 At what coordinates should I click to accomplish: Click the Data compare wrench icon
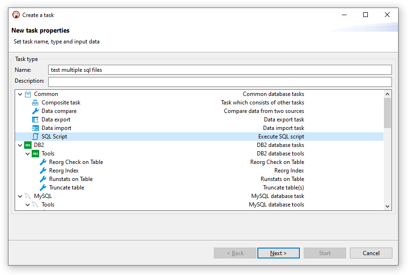[35, 111]
